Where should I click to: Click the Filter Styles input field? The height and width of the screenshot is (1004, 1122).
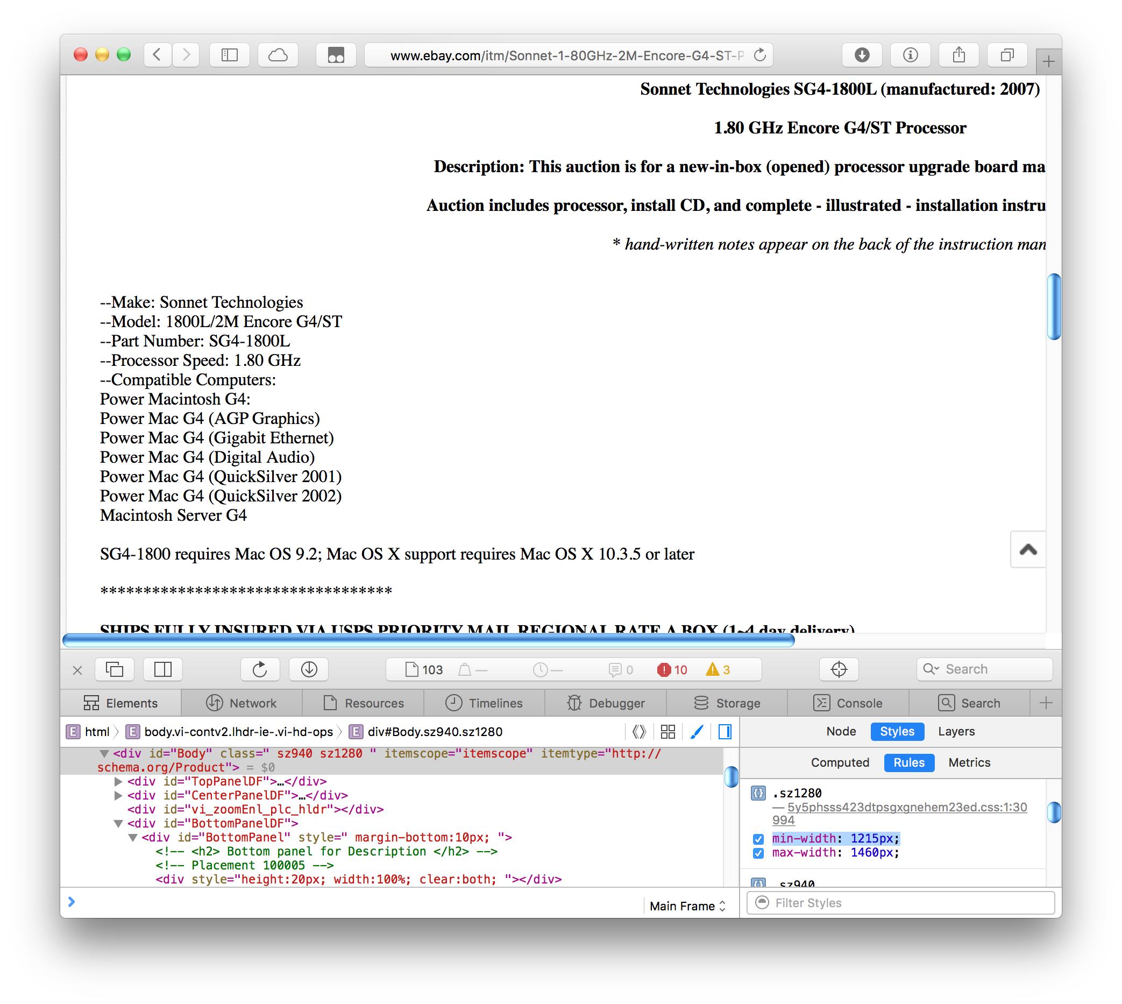[904, 902]
